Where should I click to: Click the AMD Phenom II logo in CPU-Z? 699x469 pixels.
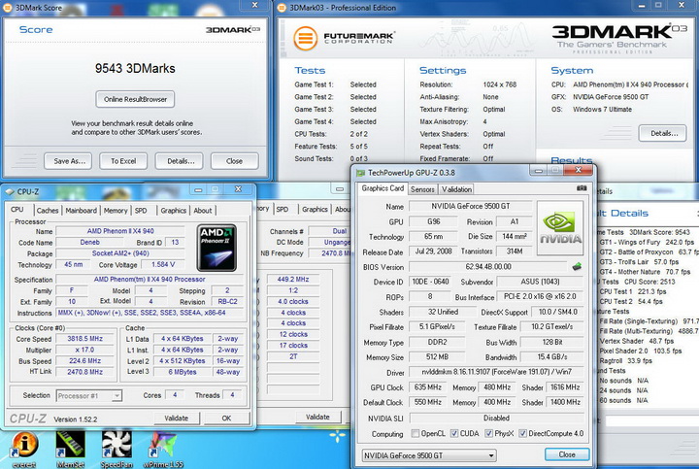point(216,248)
